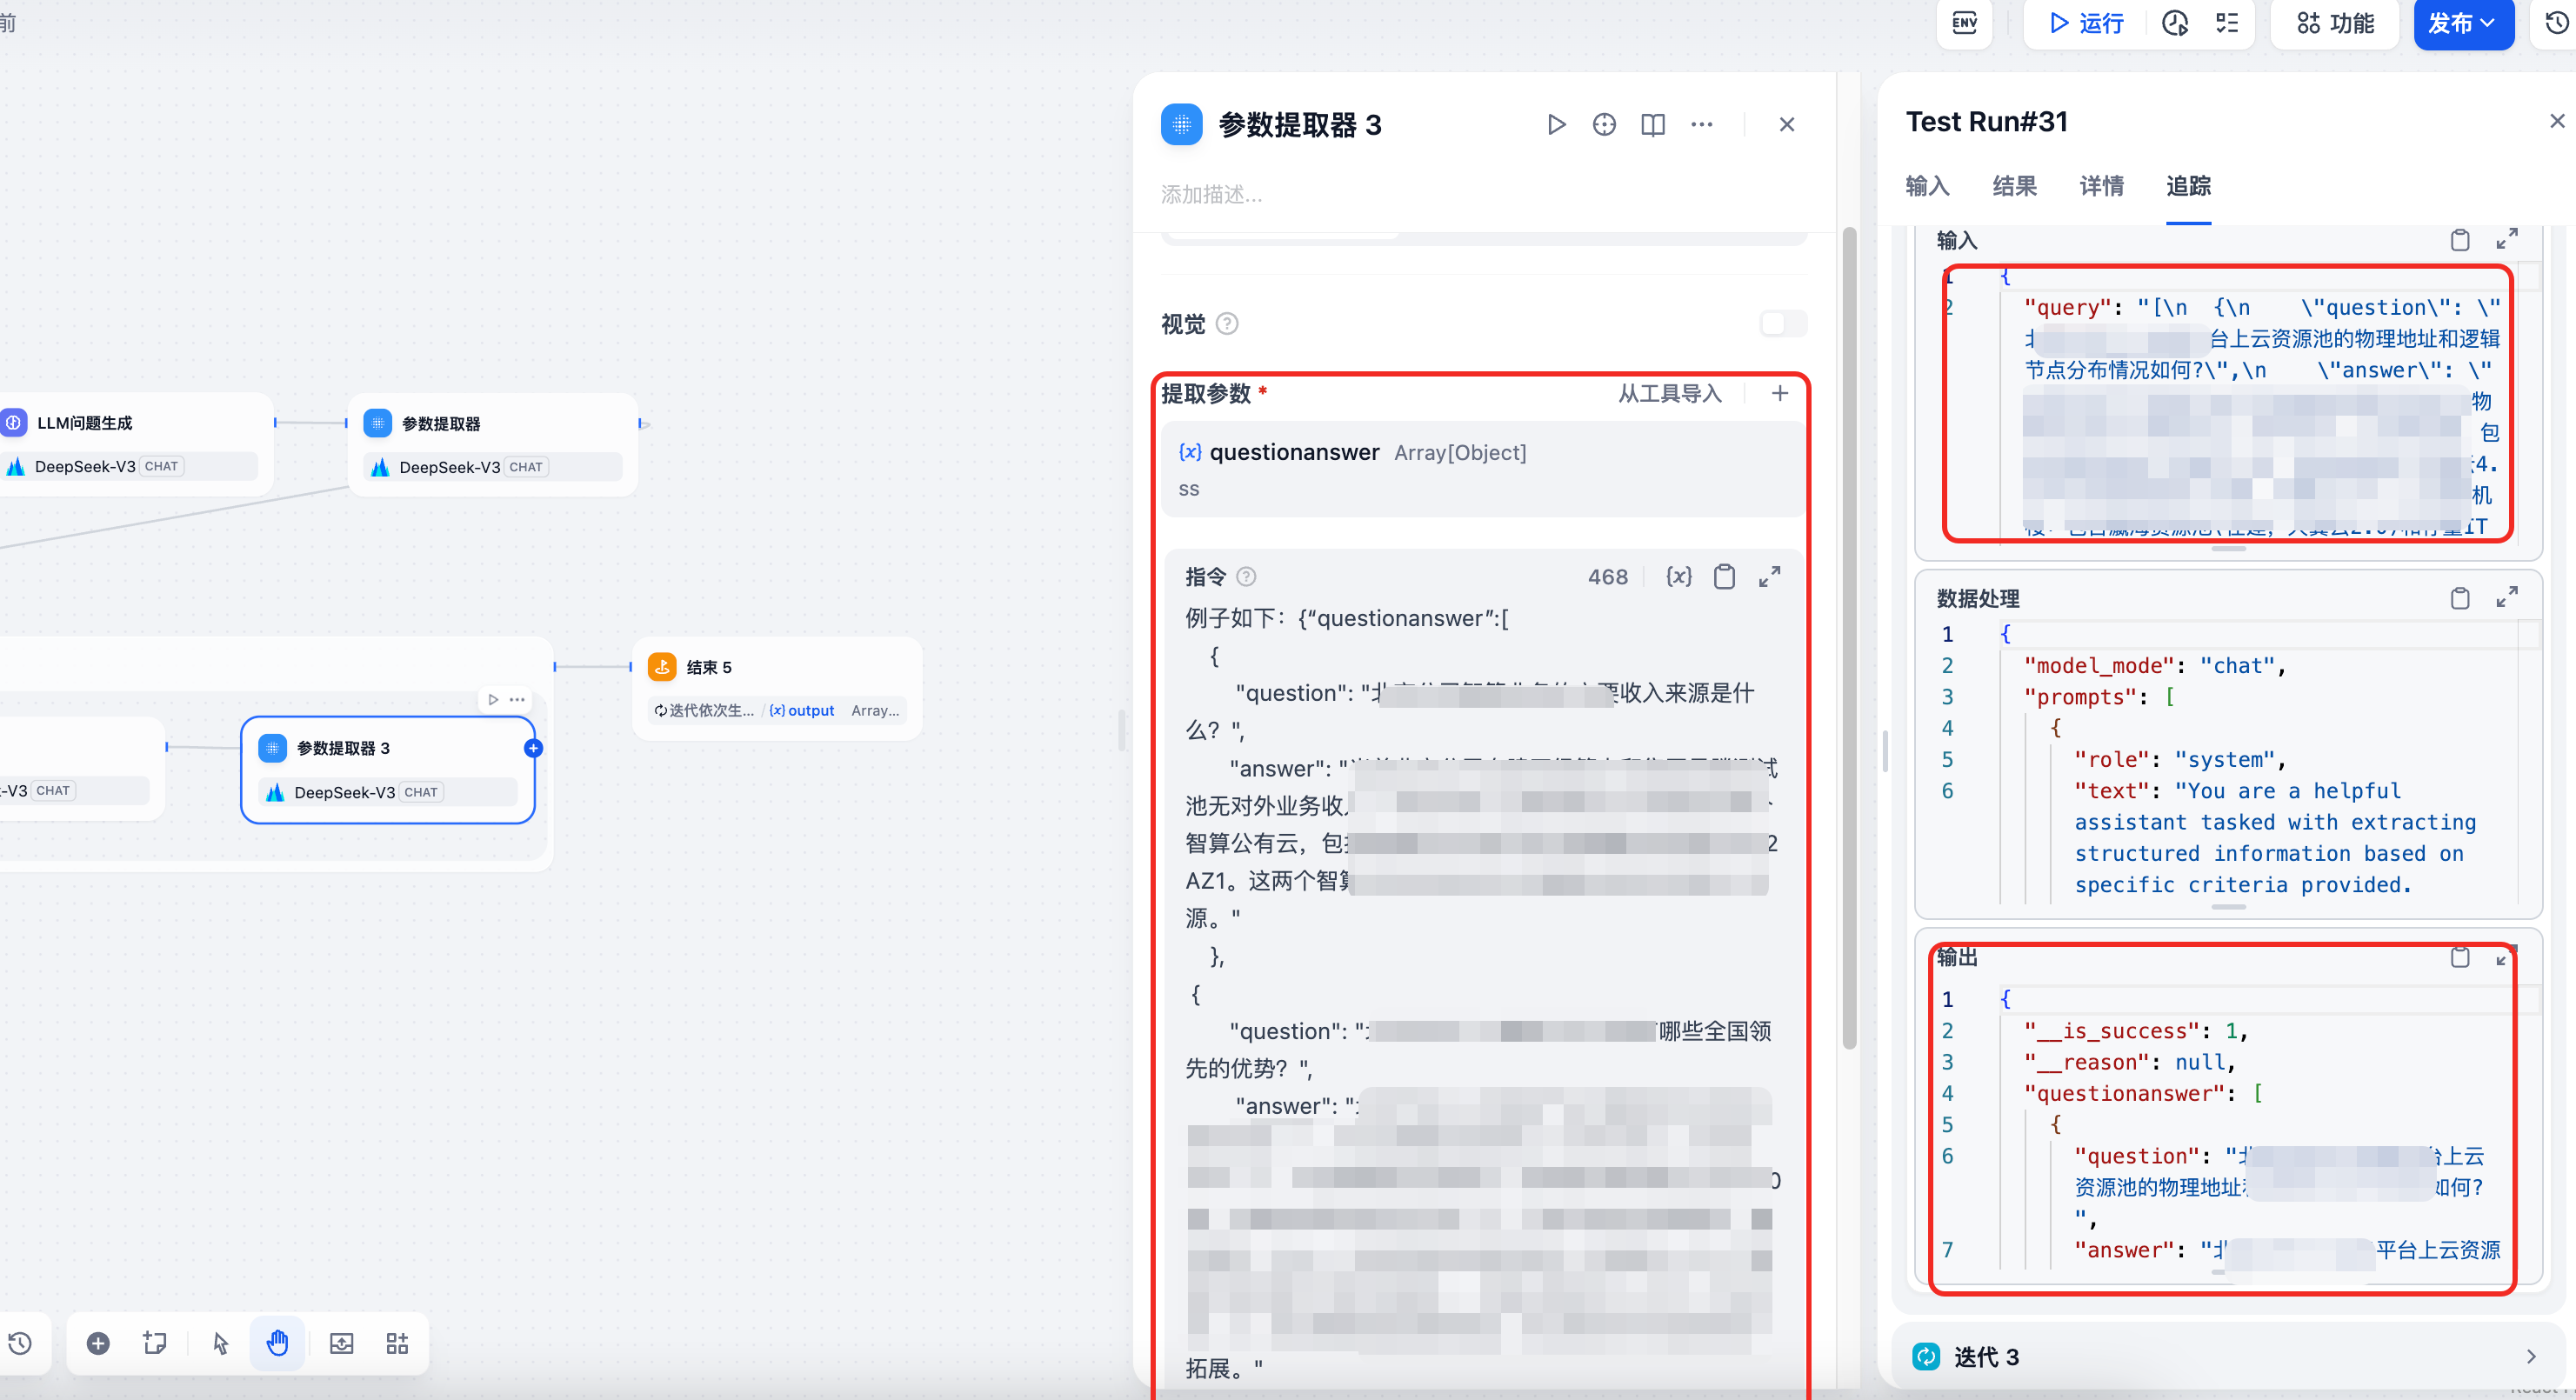The image size is (2576, 1400).
Task: Expand the 指令 instruction editor to fullscreen
Action: coord(1770,577)
